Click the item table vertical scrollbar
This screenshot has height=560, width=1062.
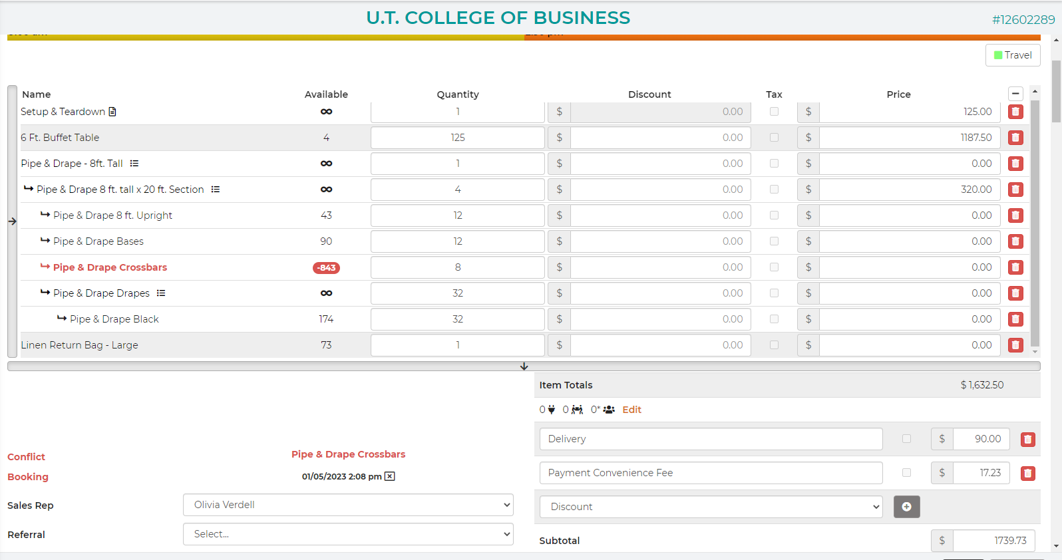click(x=1035, y=223)
